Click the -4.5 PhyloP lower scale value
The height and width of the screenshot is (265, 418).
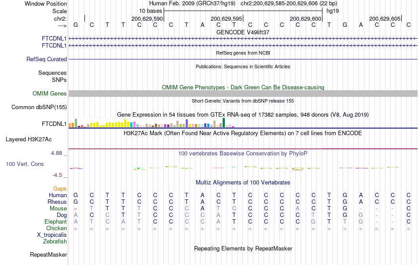pyautogui.click(x=57, y=175)
